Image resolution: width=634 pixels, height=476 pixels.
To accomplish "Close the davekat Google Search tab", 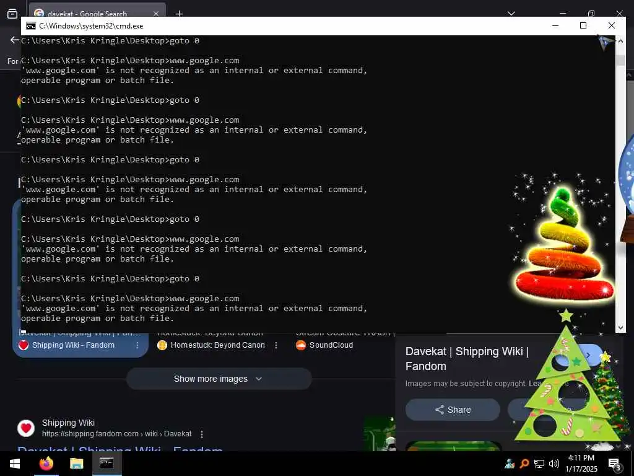I will tap(156, 14).
